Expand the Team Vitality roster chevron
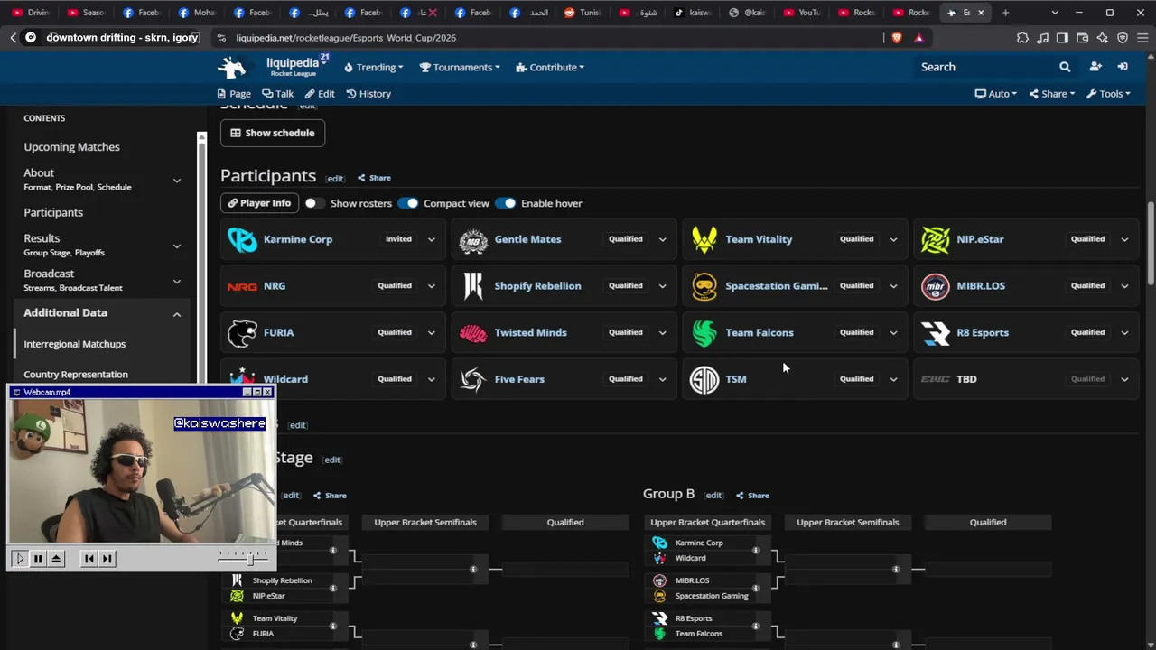Viewport: 1156px width, 650px height. click(x=893, y=239)
